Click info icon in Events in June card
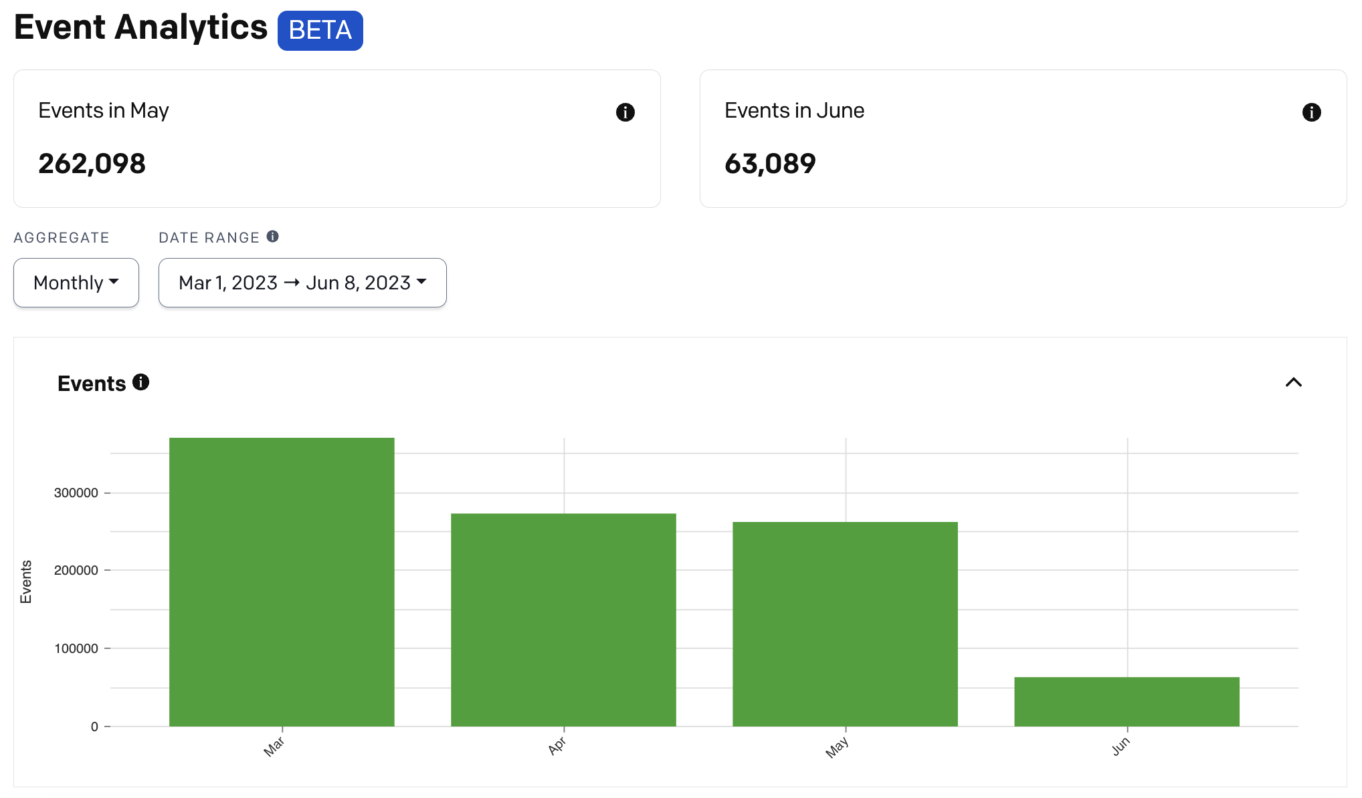 tap(1311, 112)
